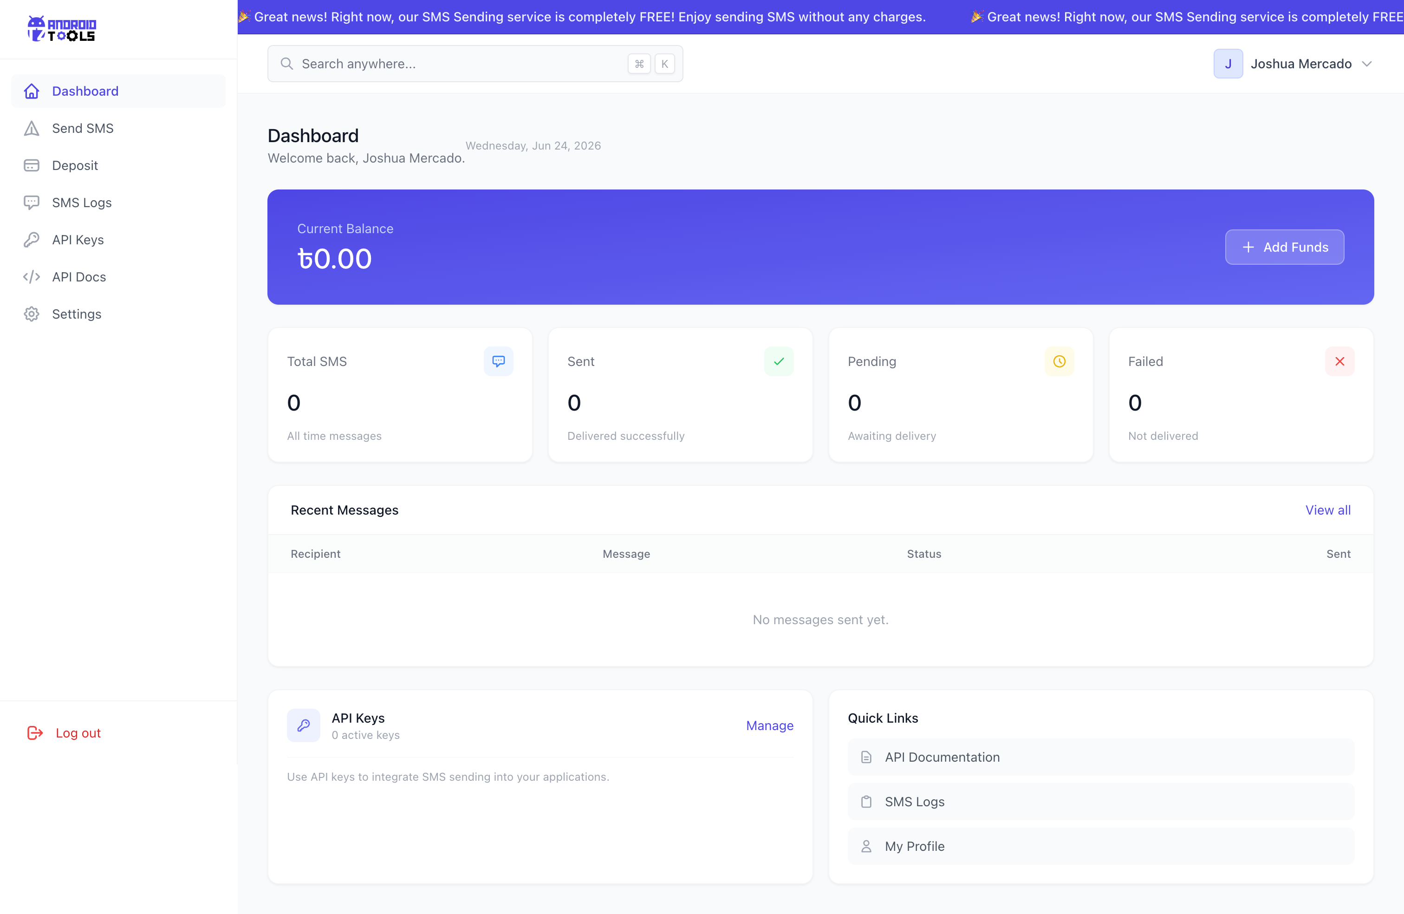Viewport: 1404px width, 914px height.
Task: Open Send SMS from the sidebar
Action: (x=118, y=128)
